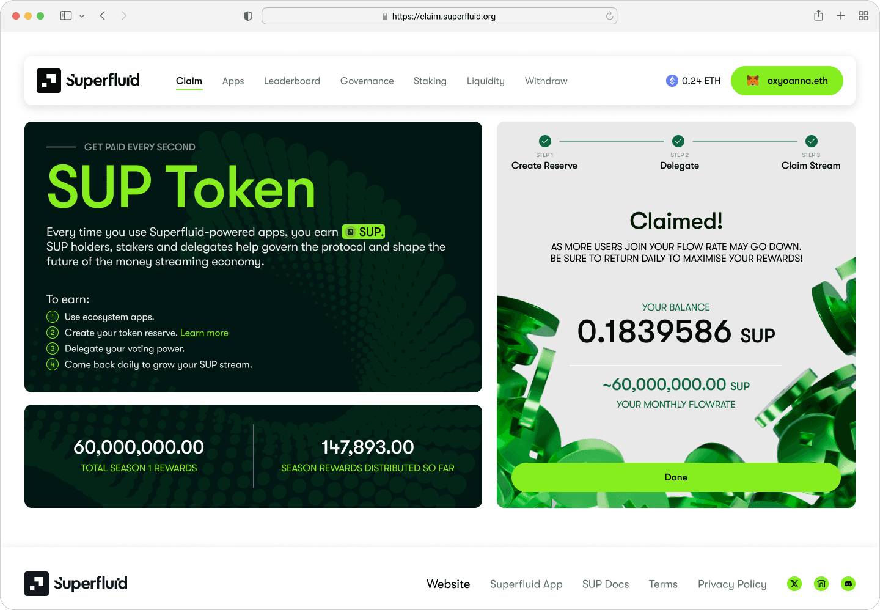Select the Claim nav tab
The image size is (880, 610).
pos(189,81)
